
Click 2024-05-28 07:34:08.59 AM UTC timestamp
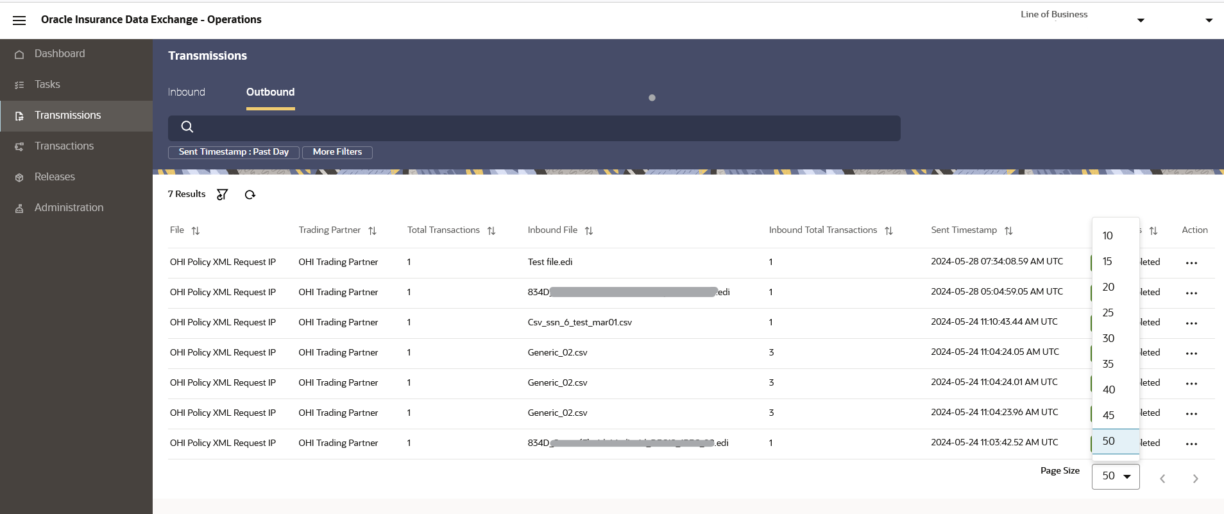(x=997, y=262)
